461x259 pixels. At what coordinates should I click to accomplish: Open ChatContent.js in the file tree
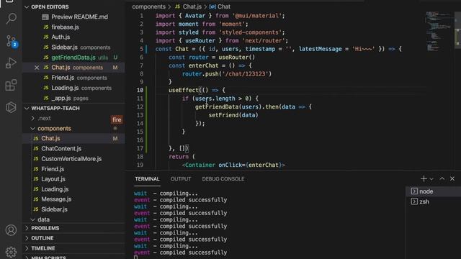pyautogui.click(x=73, y=149)
